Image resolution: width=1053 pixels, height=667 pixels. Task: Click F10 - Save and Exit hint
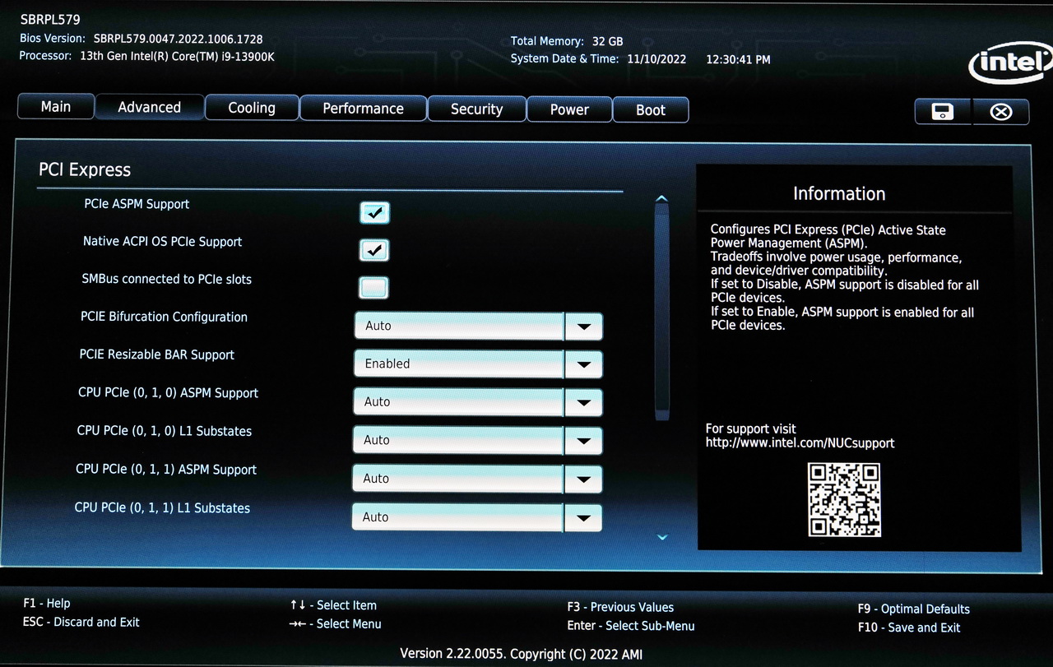pyautogui.click(x=908, y=628)
